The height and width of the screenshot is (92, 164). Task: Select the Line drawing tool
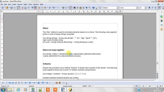pos(7,83)
